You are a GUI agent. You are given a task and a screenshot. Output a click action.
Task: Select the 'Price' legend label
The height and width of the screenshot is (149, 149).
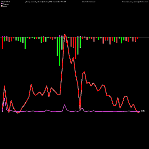click(x=5, y=7)
